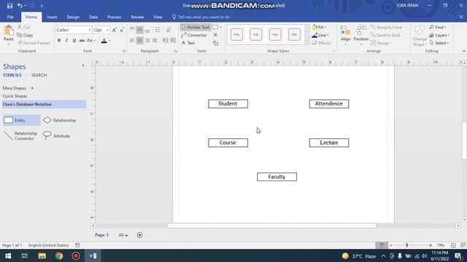Click the Save icon in title bar

click(x=9, y=6)
